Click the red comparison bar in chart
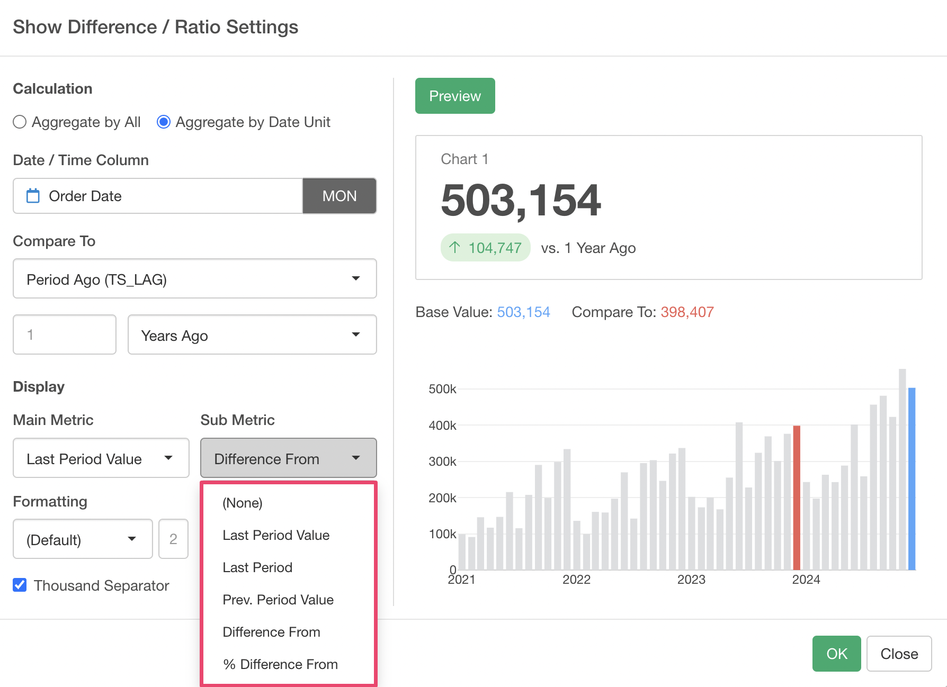This screenshot has height=687, width=947. (x=796, y=498)
